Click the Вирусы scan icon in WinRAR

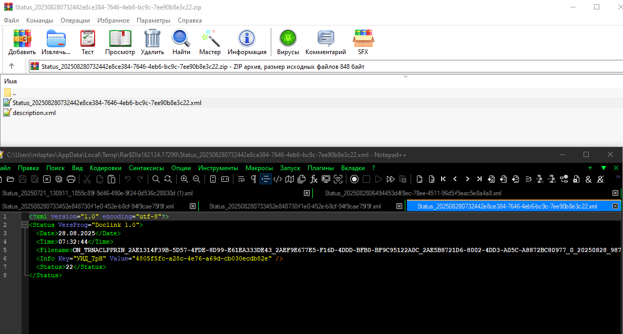coord(288,43)
